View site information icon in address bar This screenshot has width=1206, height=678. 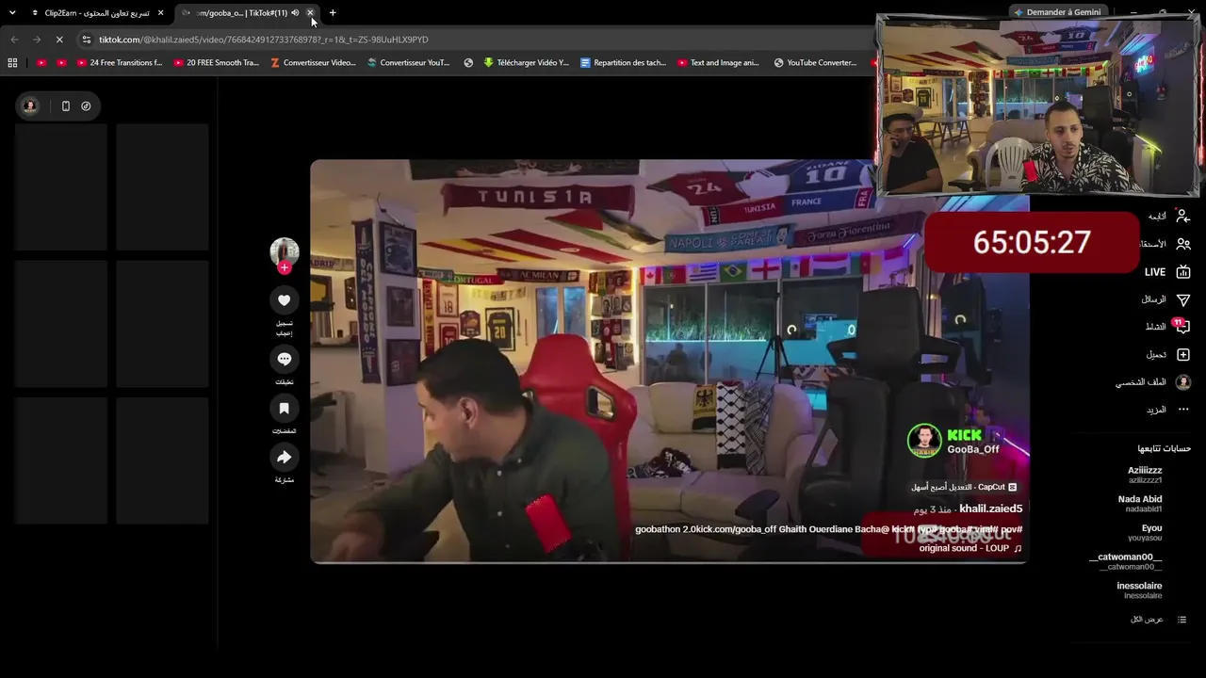(87, 40)
